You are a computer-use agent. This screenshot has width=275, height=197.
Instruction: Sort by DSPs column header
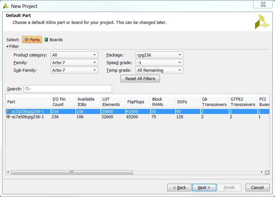pos(188,102)
